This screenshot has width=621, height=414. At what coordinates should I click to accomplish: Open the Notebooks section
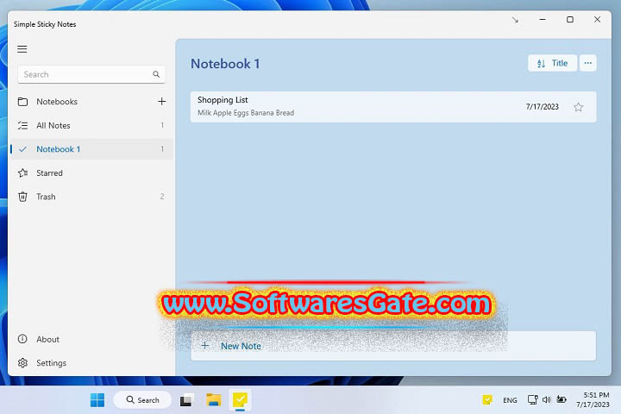pyautogui.click(x=57, y=102)
